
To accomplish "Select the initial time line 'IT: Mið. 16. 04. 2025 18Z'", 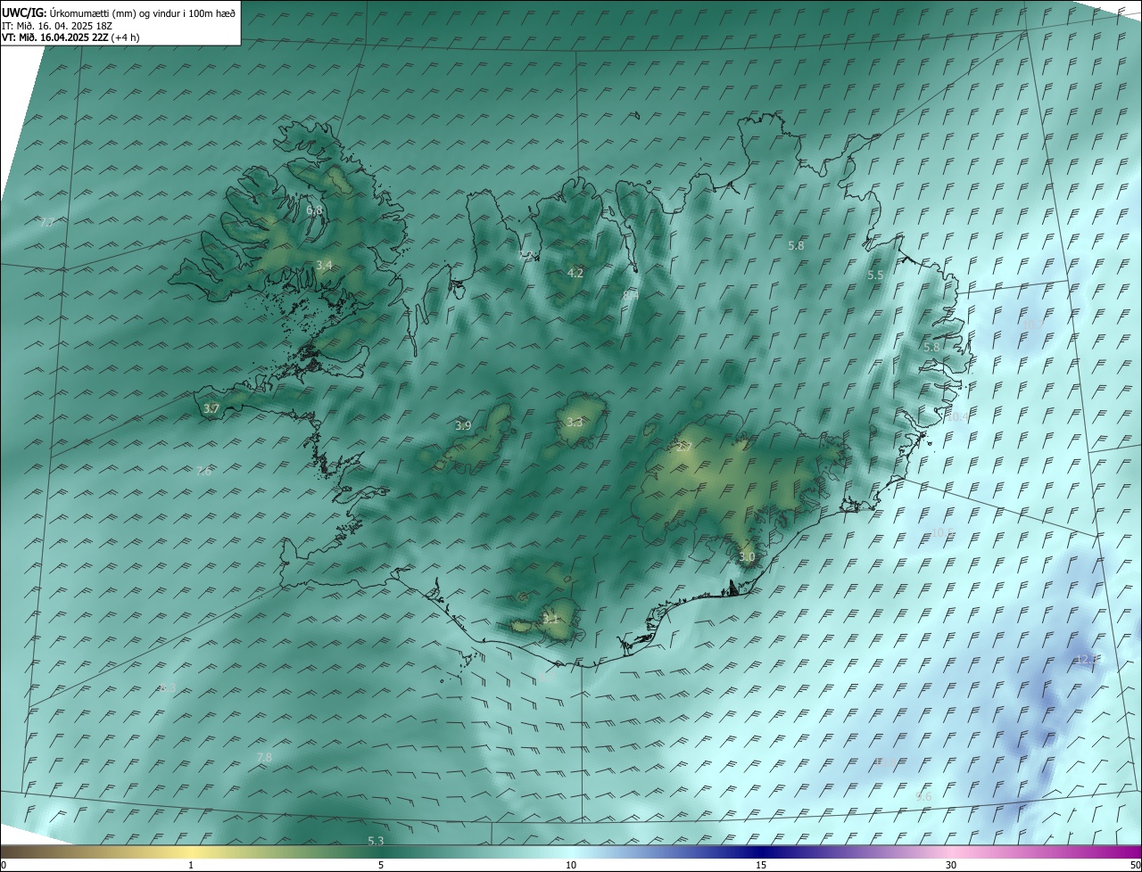I will pyautogui.click(x=56, y=25).
